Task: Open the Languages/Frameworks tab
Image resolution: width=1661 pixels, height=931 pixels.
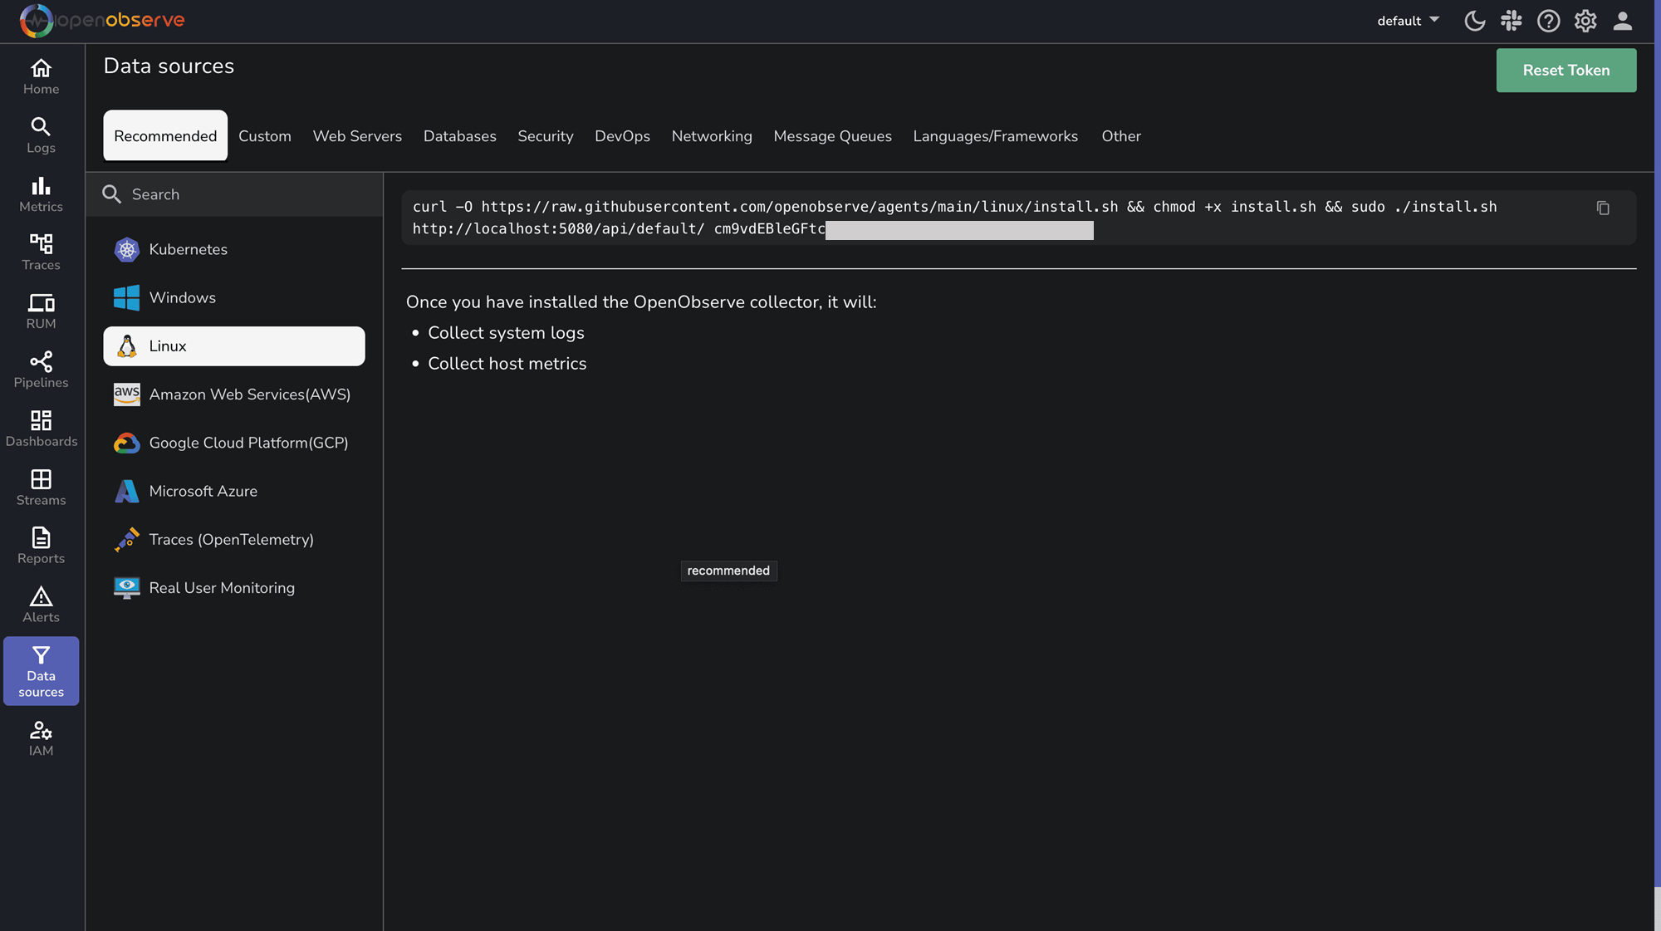Action: pyautogui.click(x=995, y=135)
